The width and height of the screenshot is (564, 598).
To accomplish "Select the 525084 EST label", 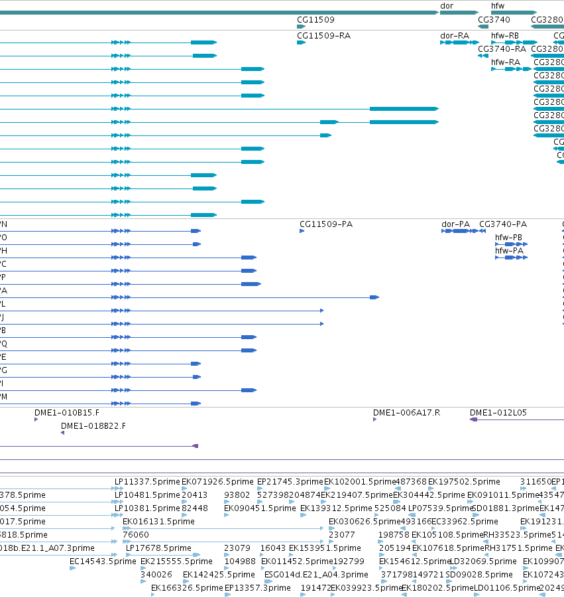I will pyautogui.click(x=390, y=508).
